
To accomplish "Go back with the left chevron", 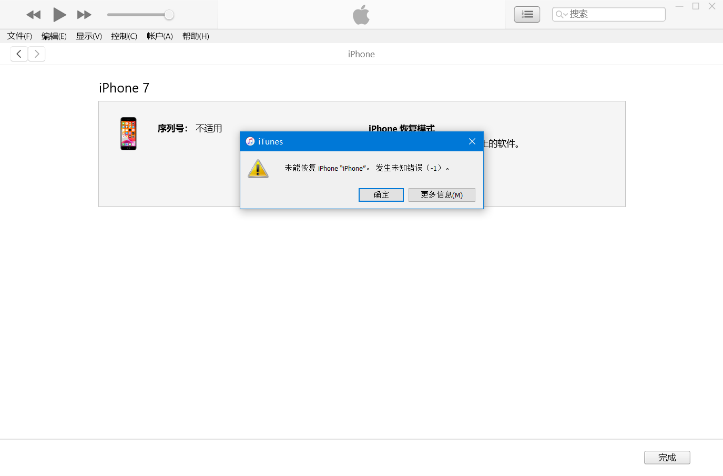I will pos(19,54).
